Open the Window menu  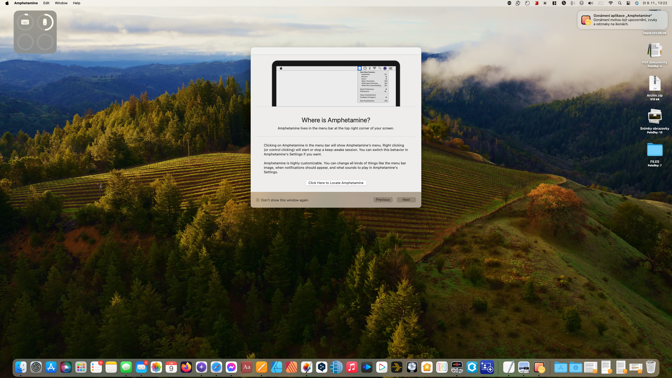coord(61,3)
